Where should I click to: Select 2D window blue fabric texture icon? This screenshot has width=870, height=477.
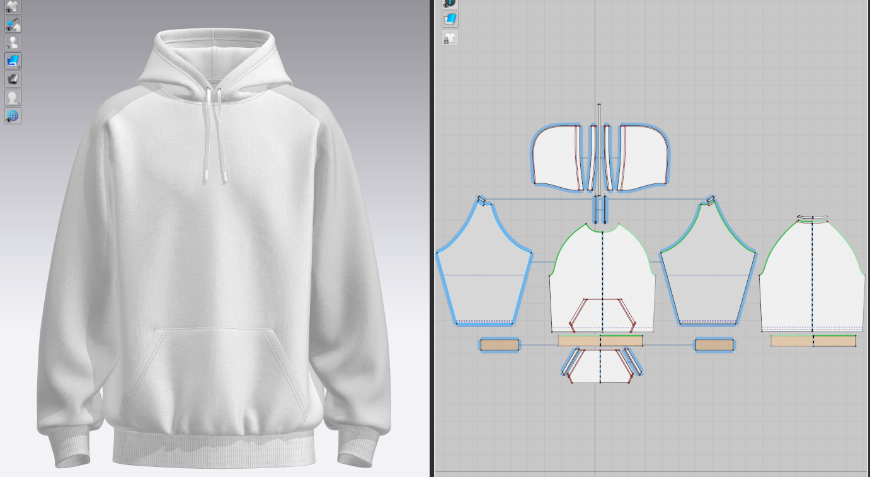(x=450, y=20)
